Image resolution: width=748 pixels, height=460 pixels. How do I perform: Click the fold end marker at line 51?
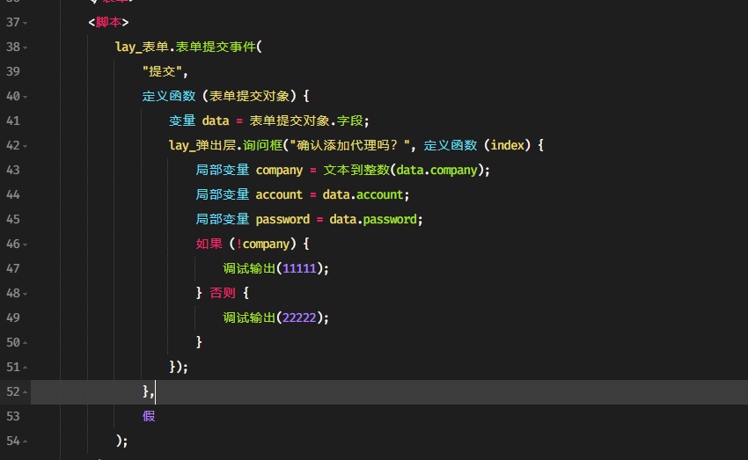click(26, 368)
